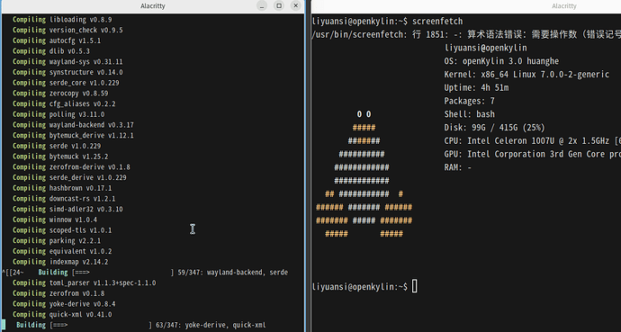Click the 'version_check v0.9.5' line
This screenshot has height=332, width=621.
pos(67,30)
